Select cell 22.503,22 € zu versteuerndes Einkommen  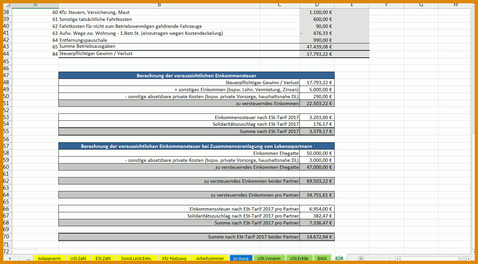click(x=317, y=103)
